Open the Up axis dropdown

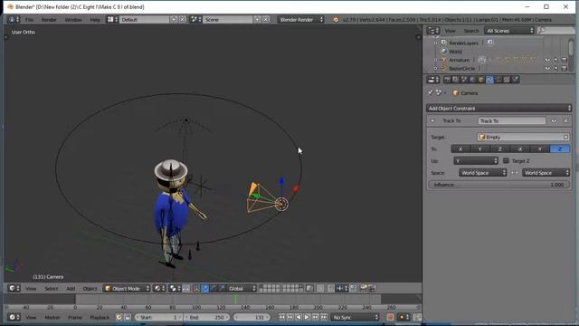476,161
